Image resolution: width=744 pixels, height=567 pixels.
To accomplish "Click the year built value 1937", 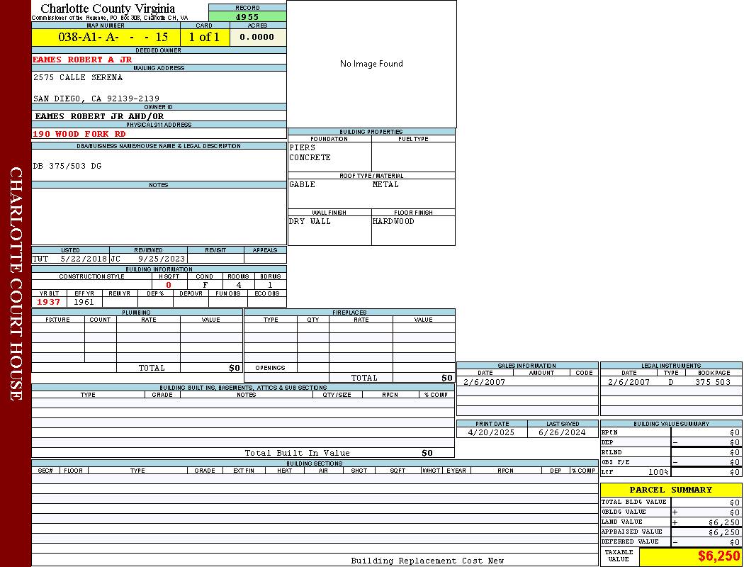I will click(49, 302).
